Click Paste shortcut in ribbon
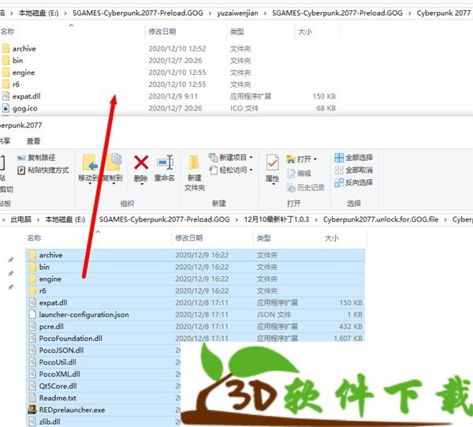This screenshot has width=473, height=427. 43,170
